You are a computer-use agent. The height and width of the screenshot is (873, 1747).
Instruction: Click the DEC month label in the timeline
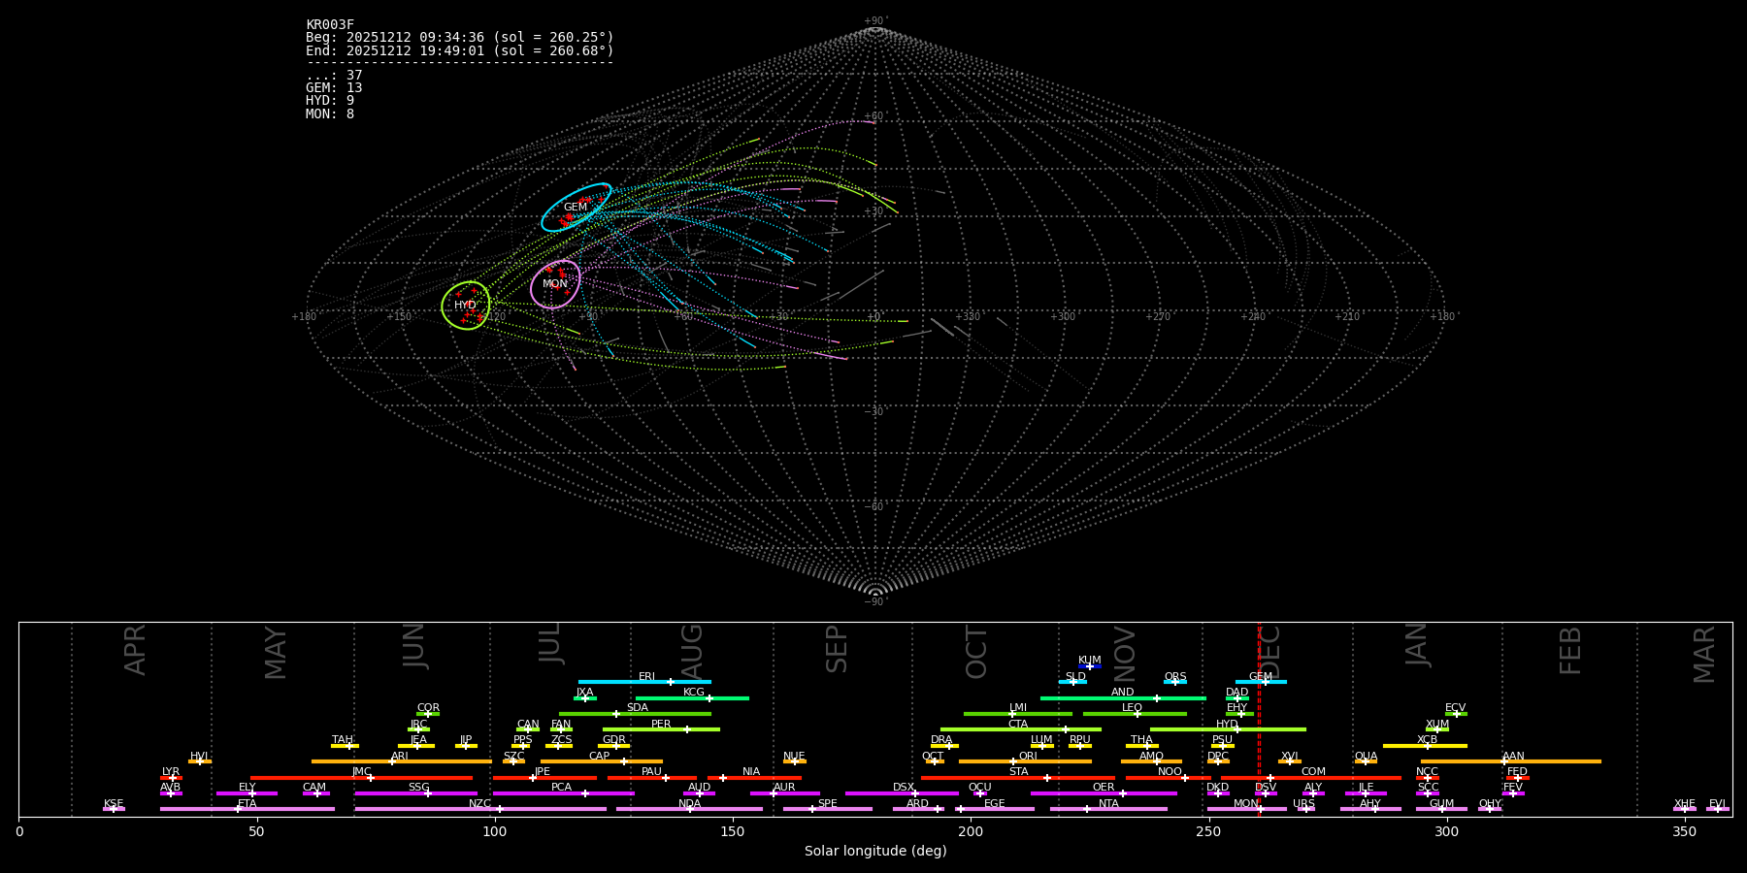coord(1270,652)
